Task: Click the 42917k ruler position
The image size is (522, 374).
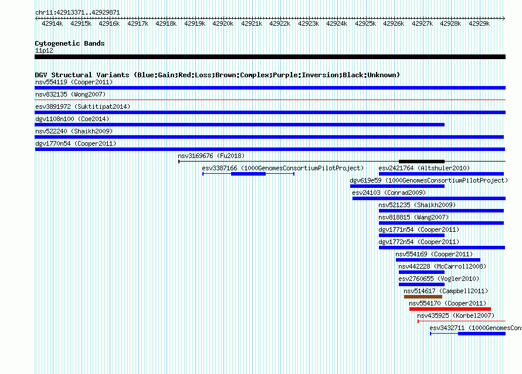Action: 138,23
